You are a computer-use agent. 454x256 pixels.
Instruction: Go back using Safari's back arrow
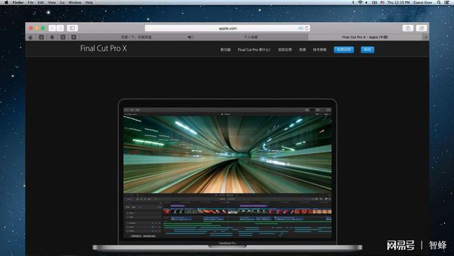point(52,28)
